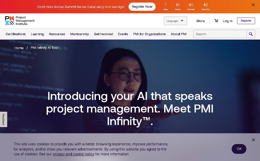Click the Seconds countdown value

coord(205,7)
